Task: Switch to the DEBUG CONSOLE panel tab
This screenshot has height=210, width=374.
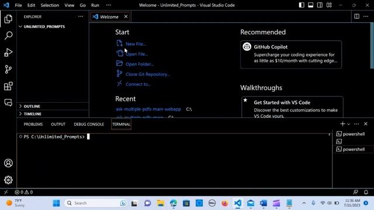Action: point(89,124)
